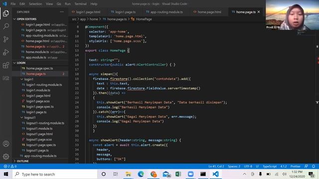Select TypeScript language mode

270,166
